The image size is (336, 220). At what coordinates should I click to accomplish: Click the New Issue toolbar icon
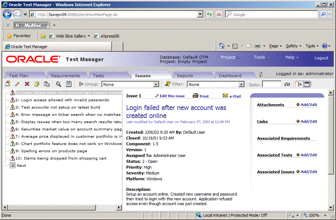coord(8,84)
